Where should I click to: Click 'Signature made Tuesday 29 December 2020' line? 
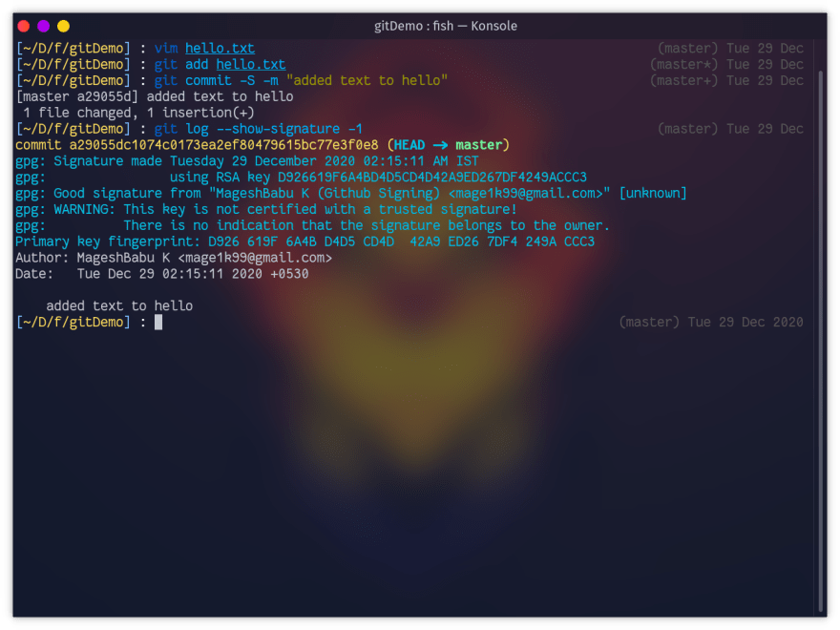click(x=247, y=160)
